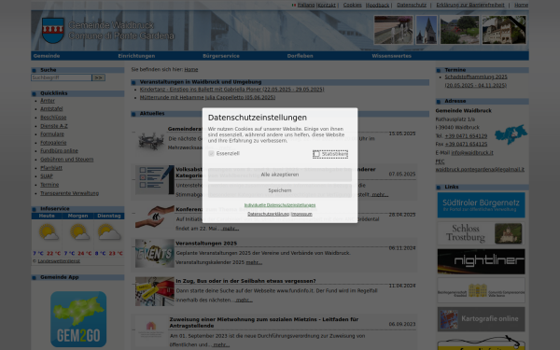Click the Alle akzeptieren button

(280, 175)
